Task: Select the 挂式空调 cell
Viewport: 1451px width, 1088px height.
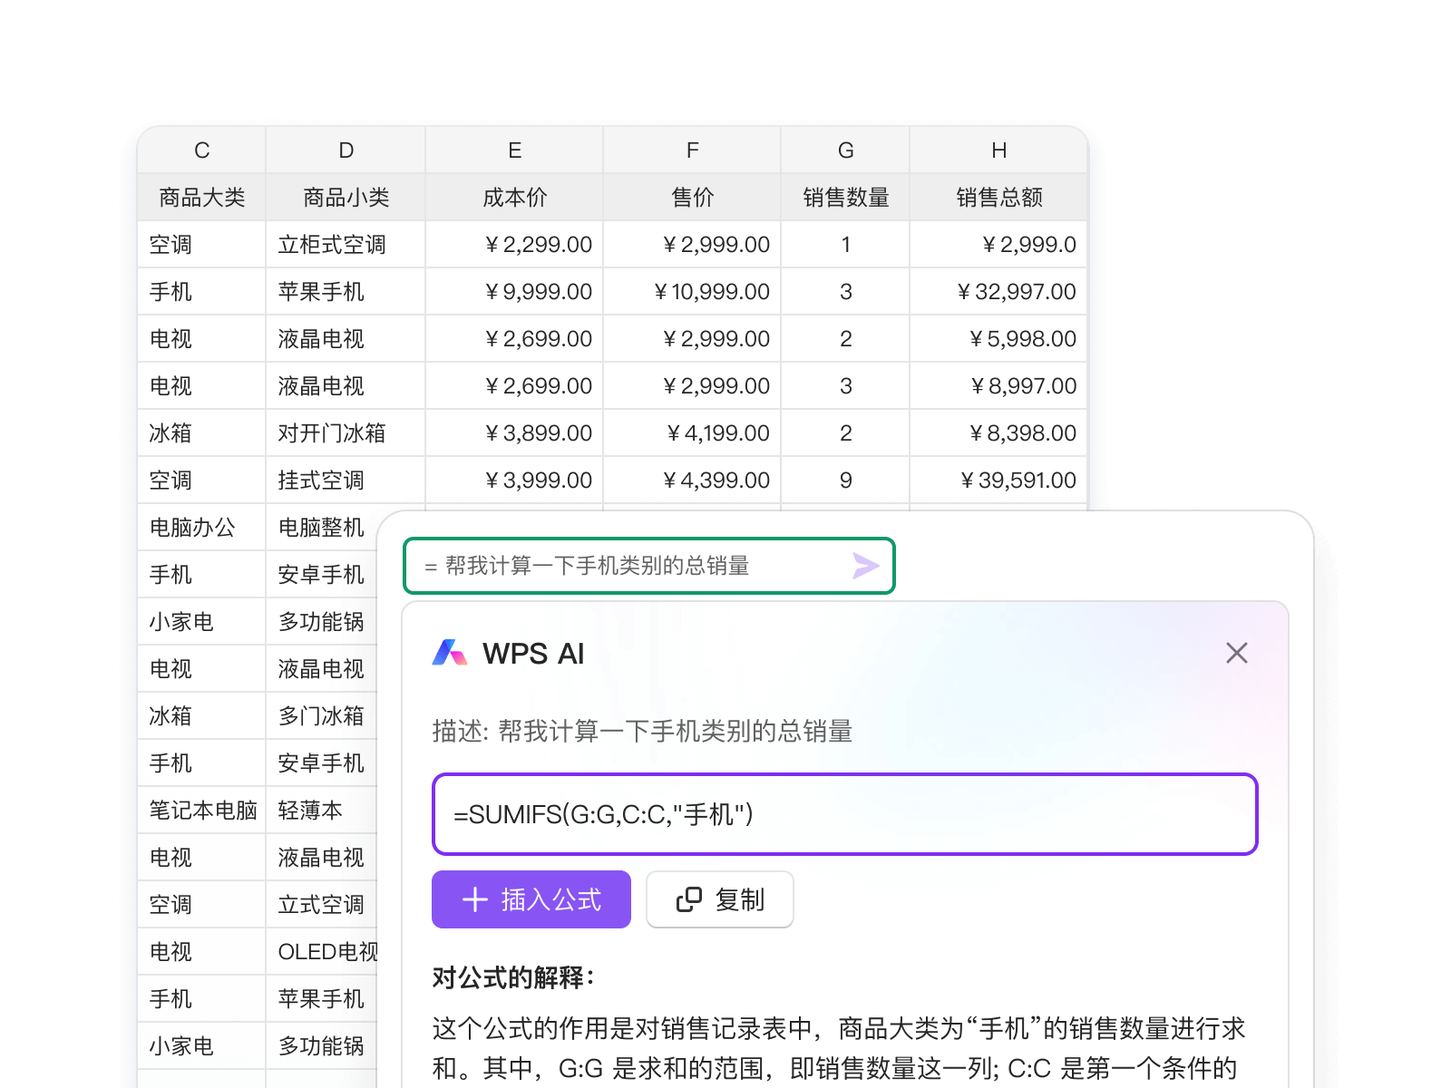Action: 346,480
